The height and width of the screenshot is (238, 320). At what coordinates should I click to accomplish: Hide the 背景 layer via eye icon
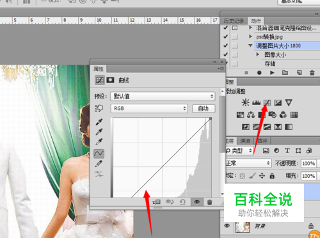(227, 226)
